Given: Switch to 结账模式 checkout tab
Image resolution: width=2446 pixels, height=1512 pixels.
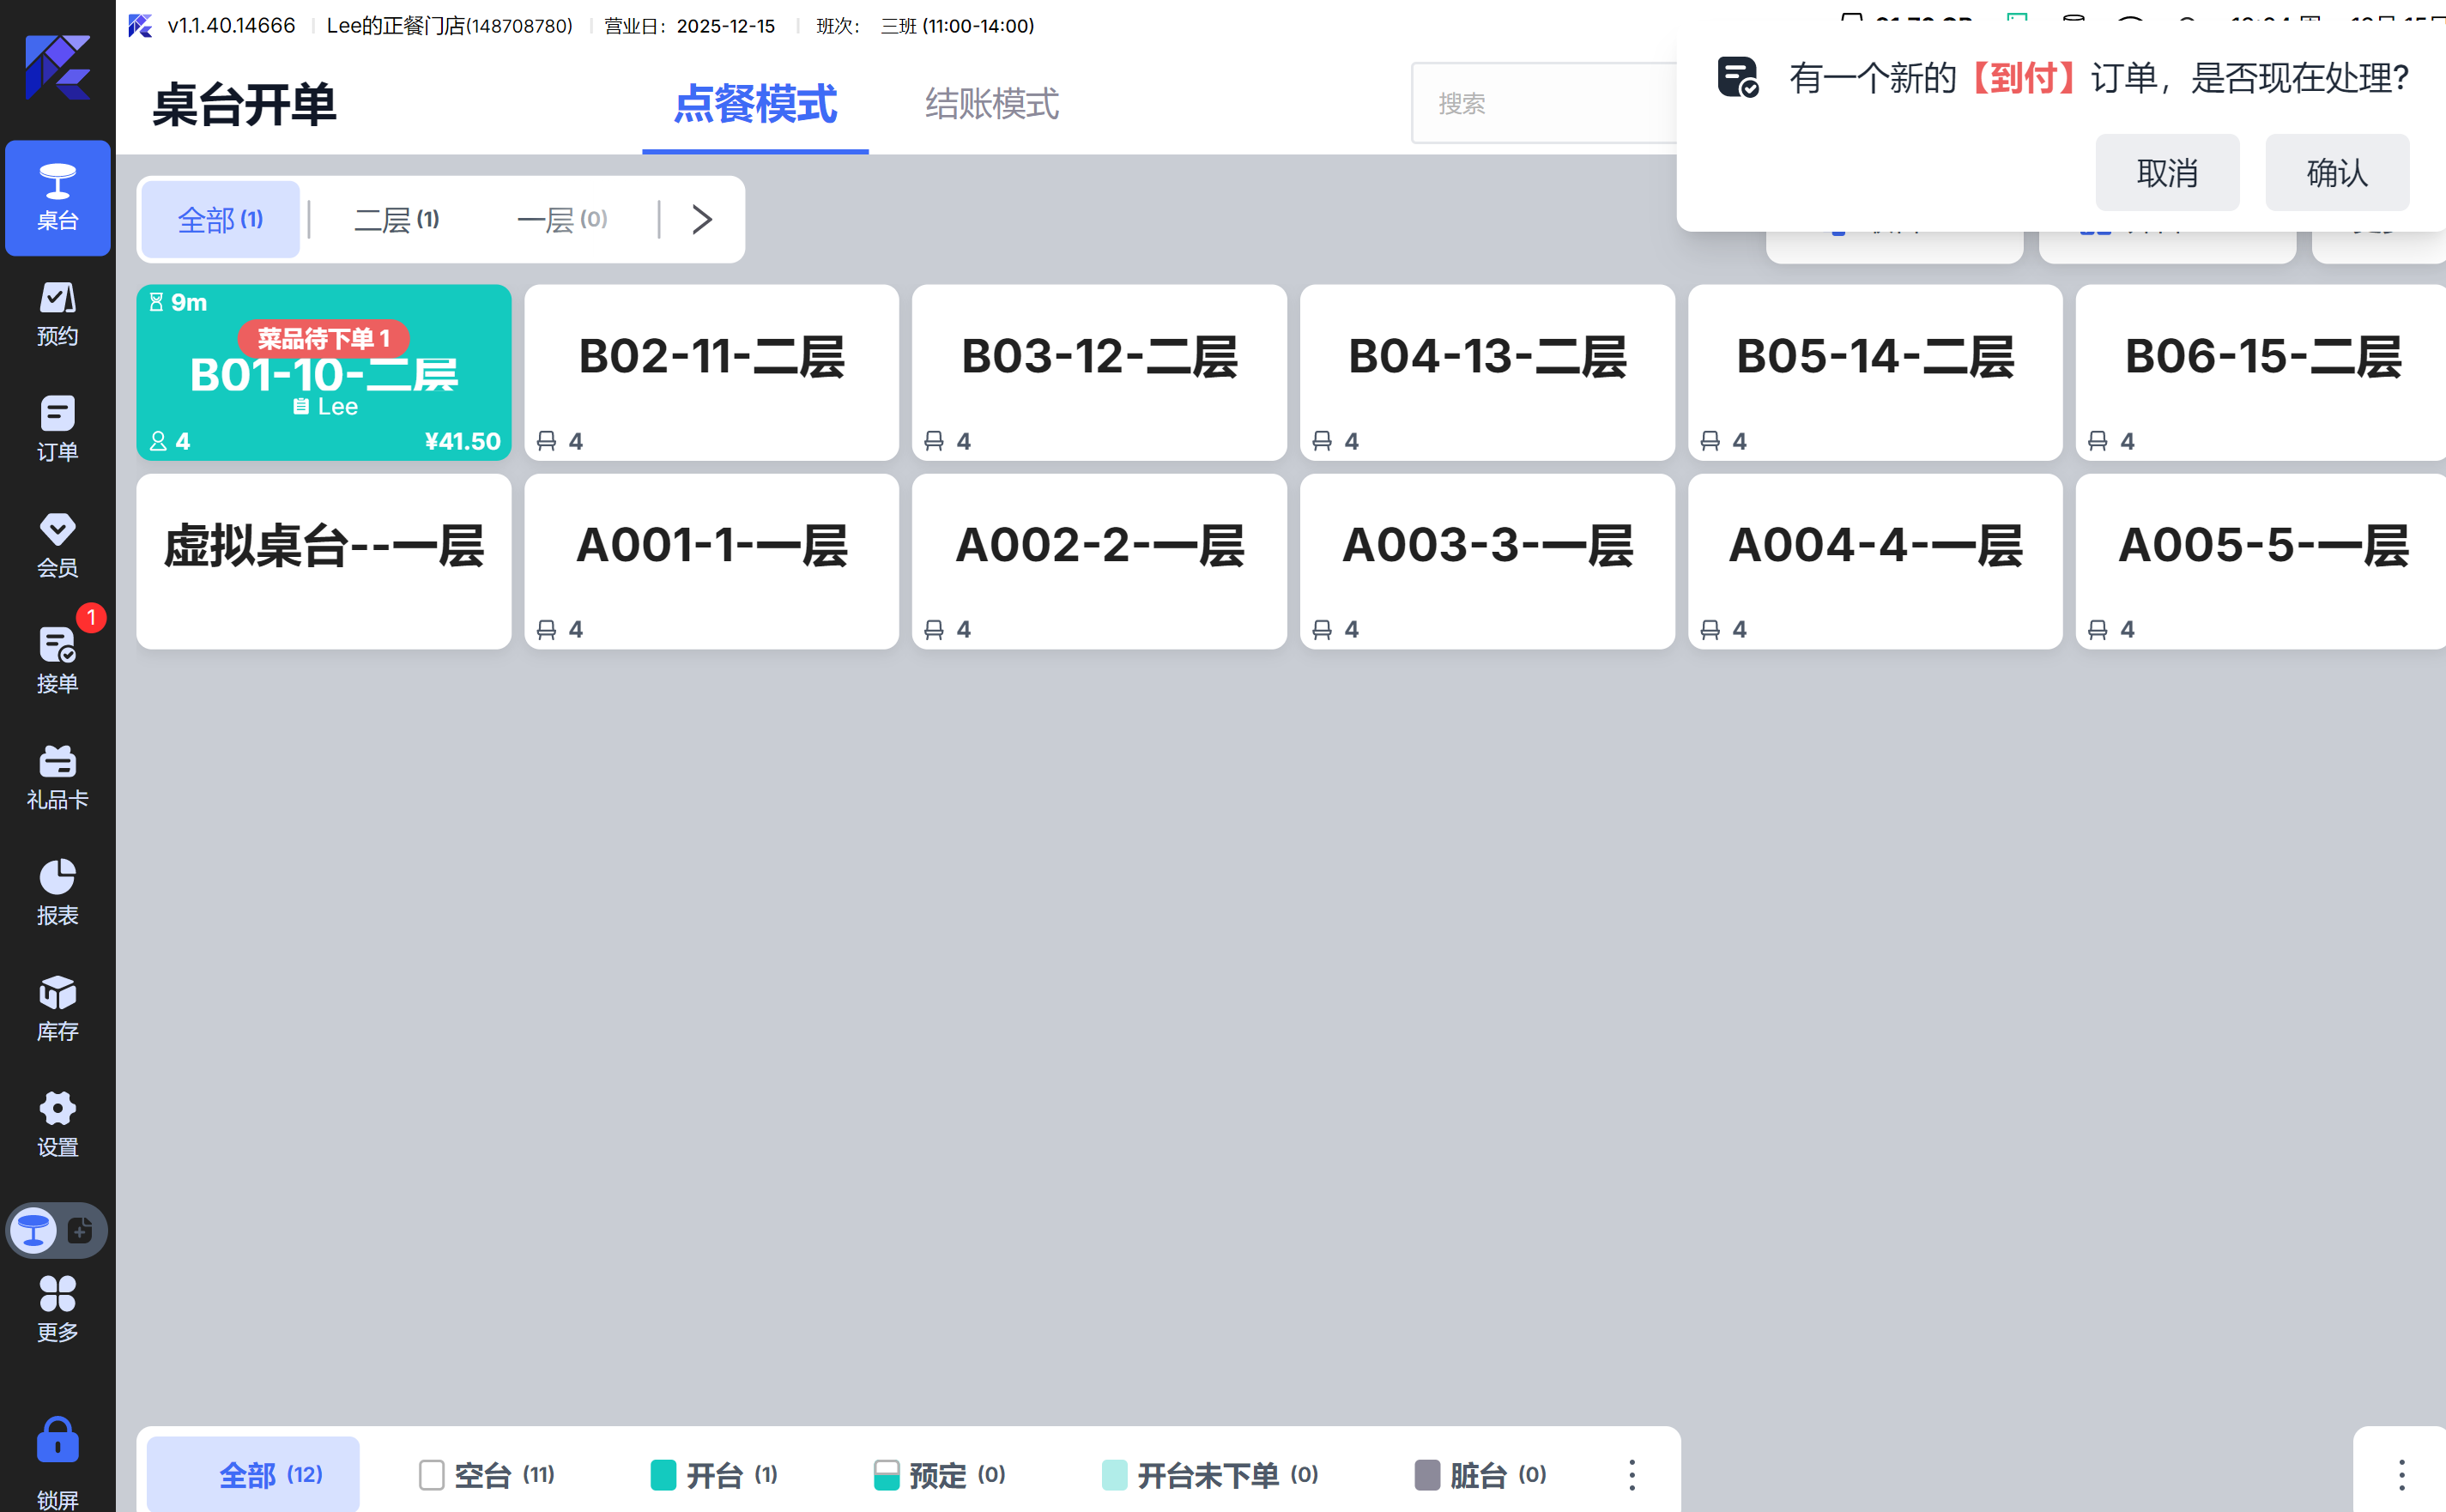Looking at the screenshot, I should coord(991,104).
